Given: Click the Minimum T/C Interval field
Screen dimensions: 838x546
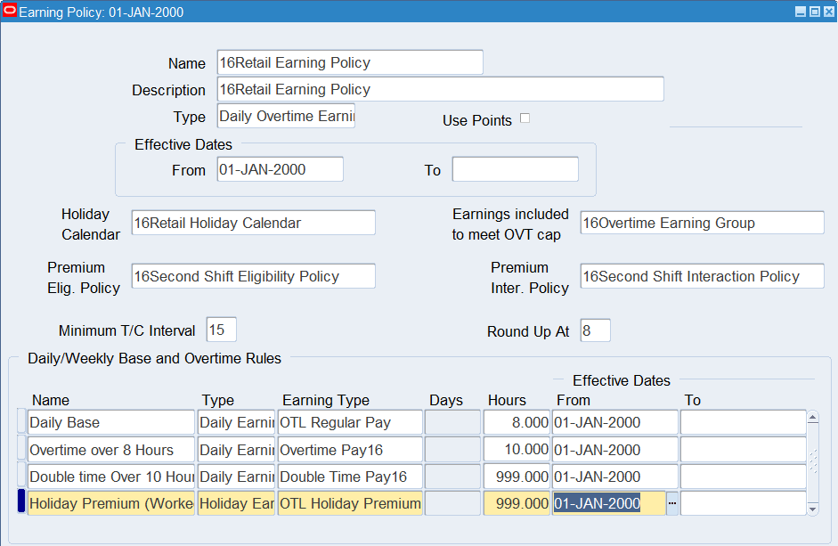Looking at the screenshot, I should pos(221,330).
